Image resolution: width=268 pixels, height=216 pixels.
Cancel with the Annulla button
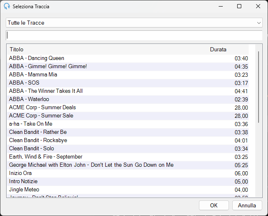tap(247, 205)
